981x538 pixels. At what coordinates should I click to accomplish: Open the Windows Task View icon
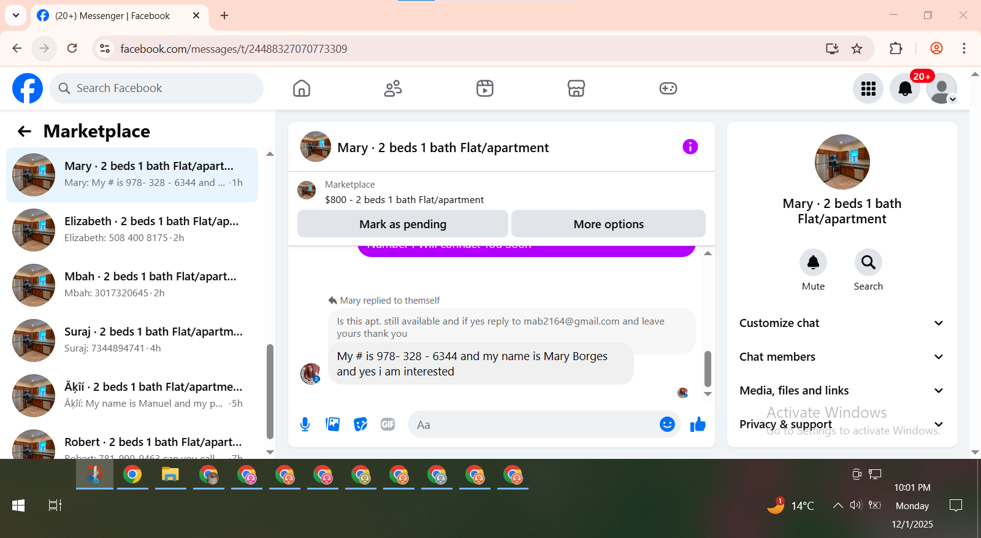click(55, 505)
